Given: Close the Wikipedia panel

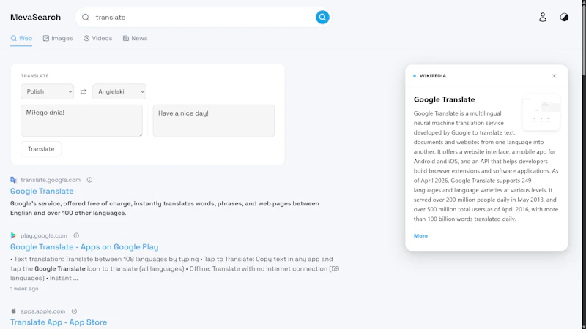Looking at the screenshot, I should coord(555,76).
